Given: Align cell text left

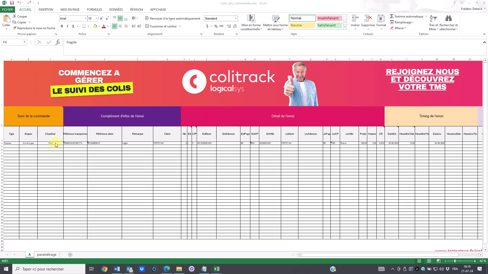Looking at the screenshot, I should click(115, 26).
